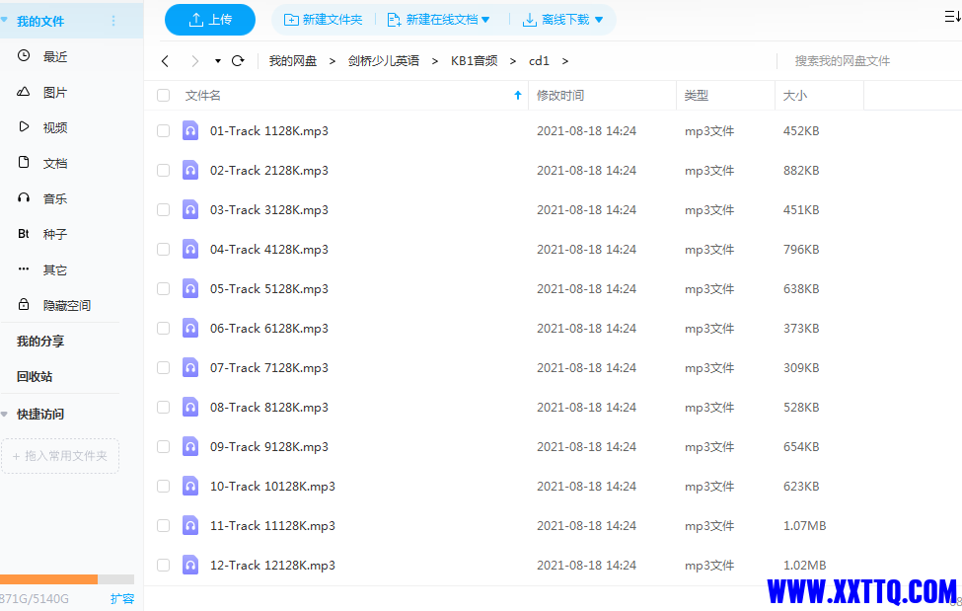The width and height of the screenshot is (962, 611).
Task: Toggle the select-all checkbox in header
Action: 163,95
